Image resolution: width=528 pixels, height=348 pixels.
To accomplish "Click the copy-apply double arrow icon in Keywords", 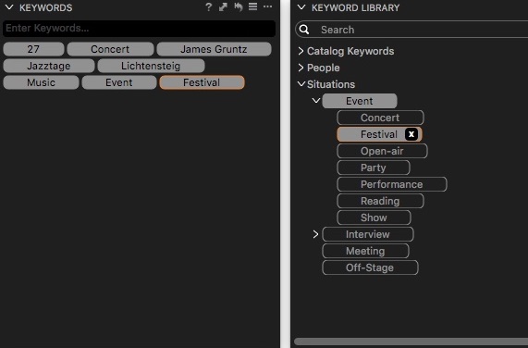I will click(223, 7).
